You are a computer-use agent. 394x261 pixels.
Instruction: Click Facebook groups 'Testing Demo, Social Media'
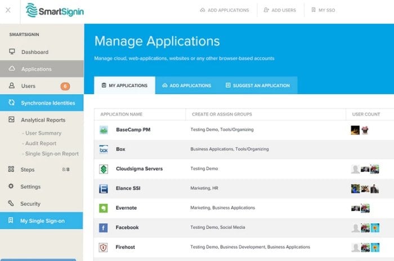coord(218,227)
